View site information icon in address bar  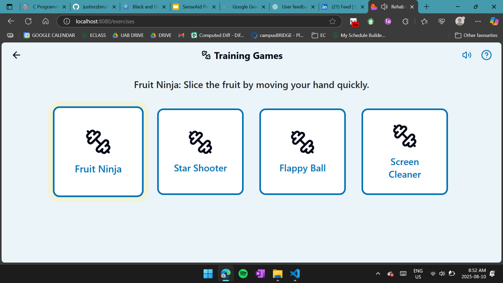67,21
